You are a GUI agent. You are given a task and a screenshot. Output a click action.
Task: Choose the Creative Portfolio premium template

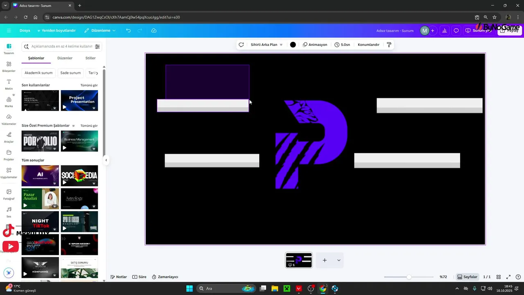pos(40,141)
